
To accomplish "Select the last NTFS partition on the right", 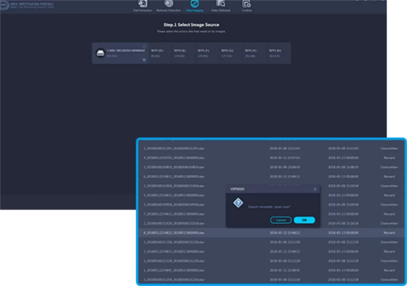I will click(x=275, y=53).
